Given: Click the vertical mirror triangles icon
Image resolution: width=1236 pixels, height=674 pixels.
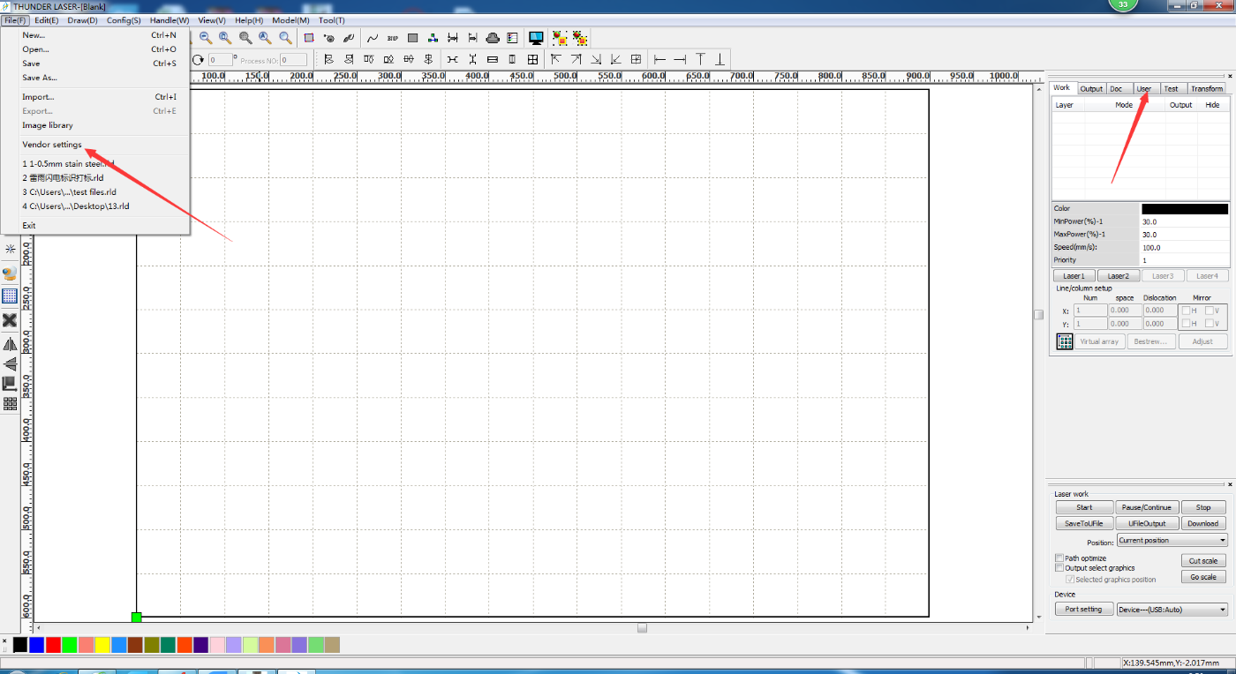Looking at the screenshot, I should tap(10, 363).
